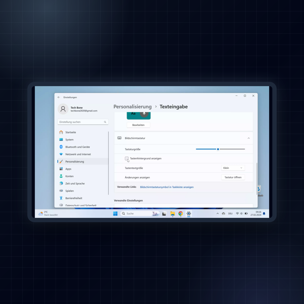Click the Settings gear in the taskbar
This screenshot has height=304, width=304.
189,214
